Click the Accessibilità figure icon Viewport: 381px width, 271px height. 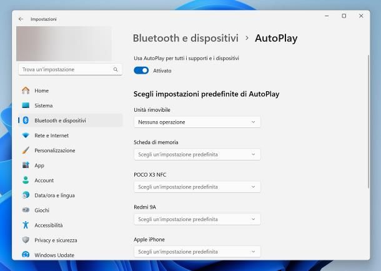(x=26, y=225)
